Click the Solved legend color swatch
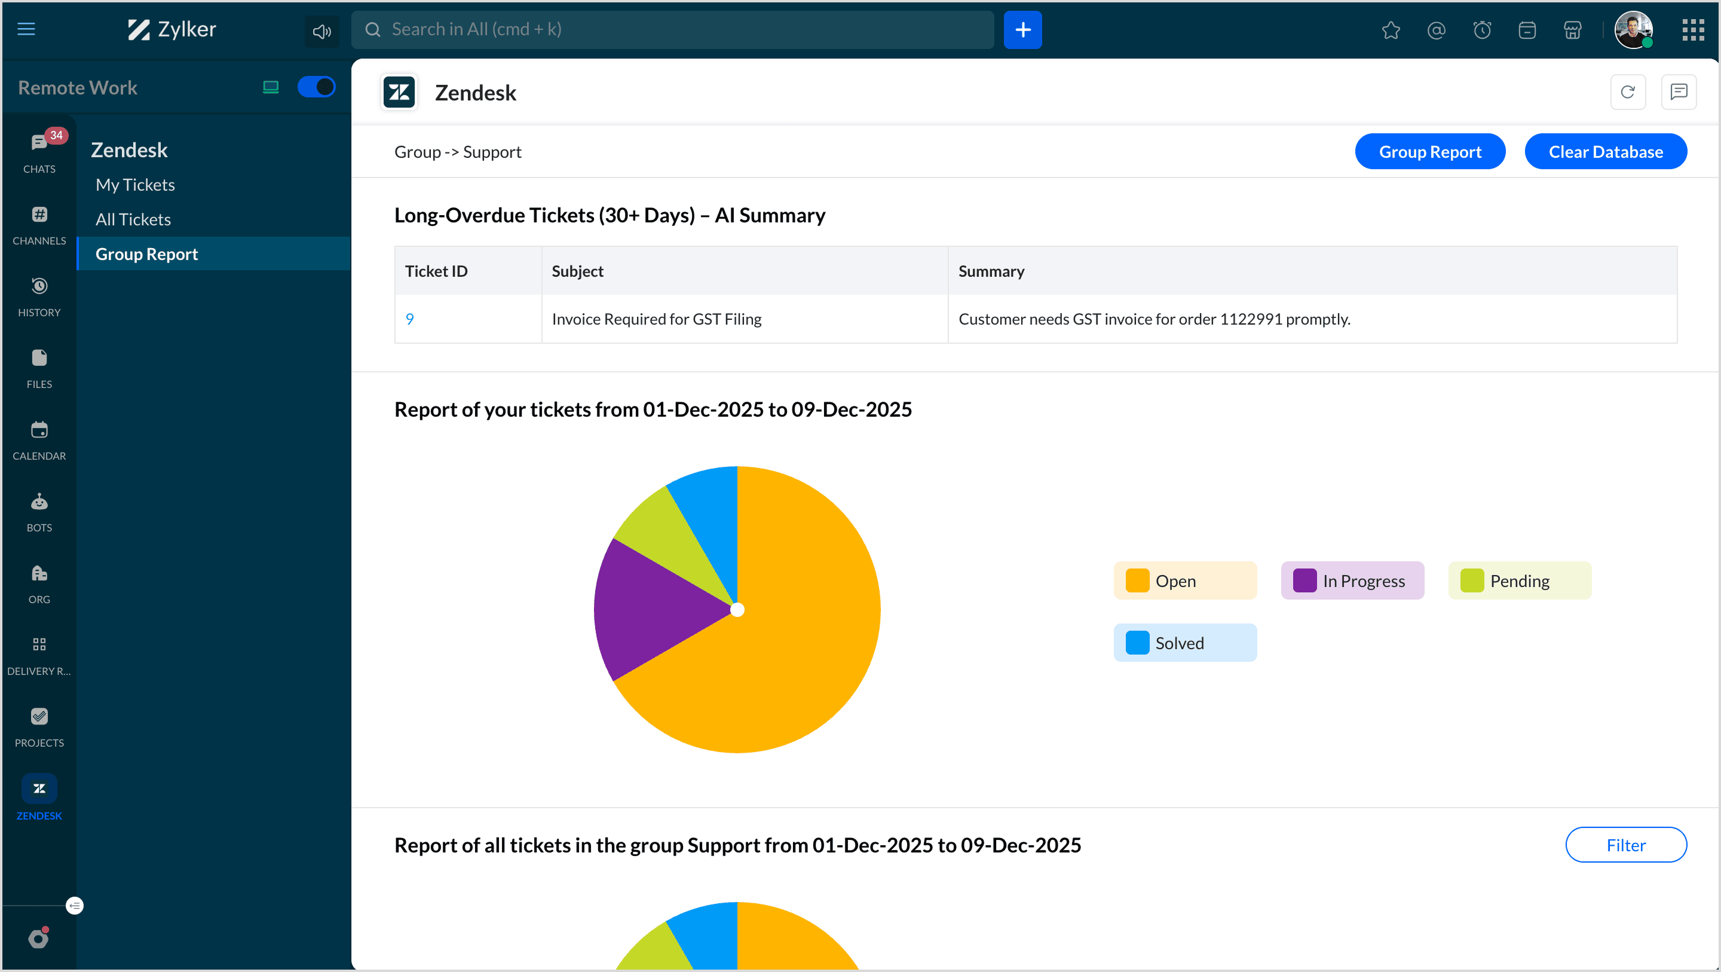The width and height of the screenshot is (1721, 972). [x=1137, y=643]
